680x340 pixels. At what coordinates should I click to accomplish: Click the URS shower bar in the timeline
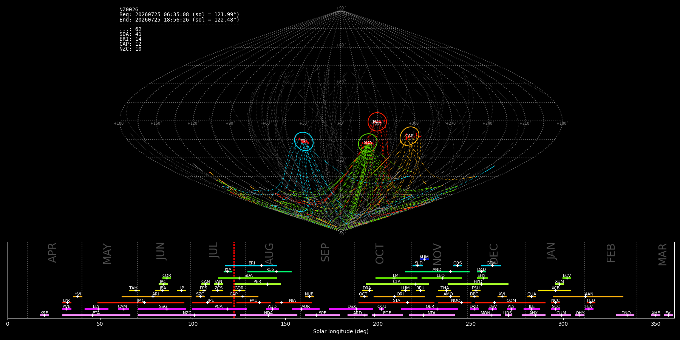[x=508, y=315]
